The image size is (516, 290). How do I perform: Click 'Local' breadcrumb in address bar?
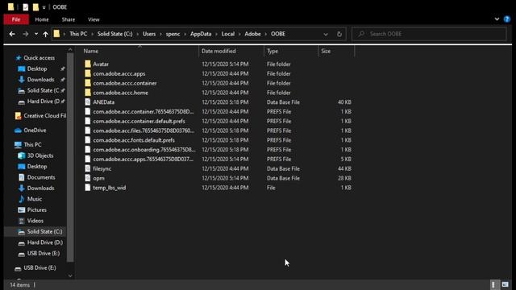pos(227,34)
